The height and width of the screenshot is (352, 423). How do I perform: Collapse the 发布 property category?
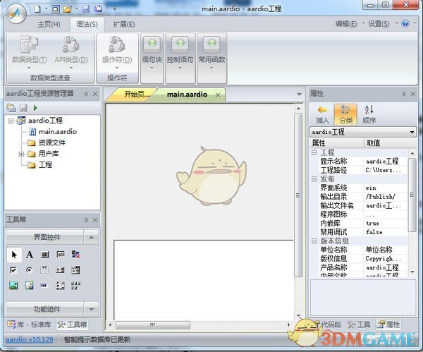[314, 179]
